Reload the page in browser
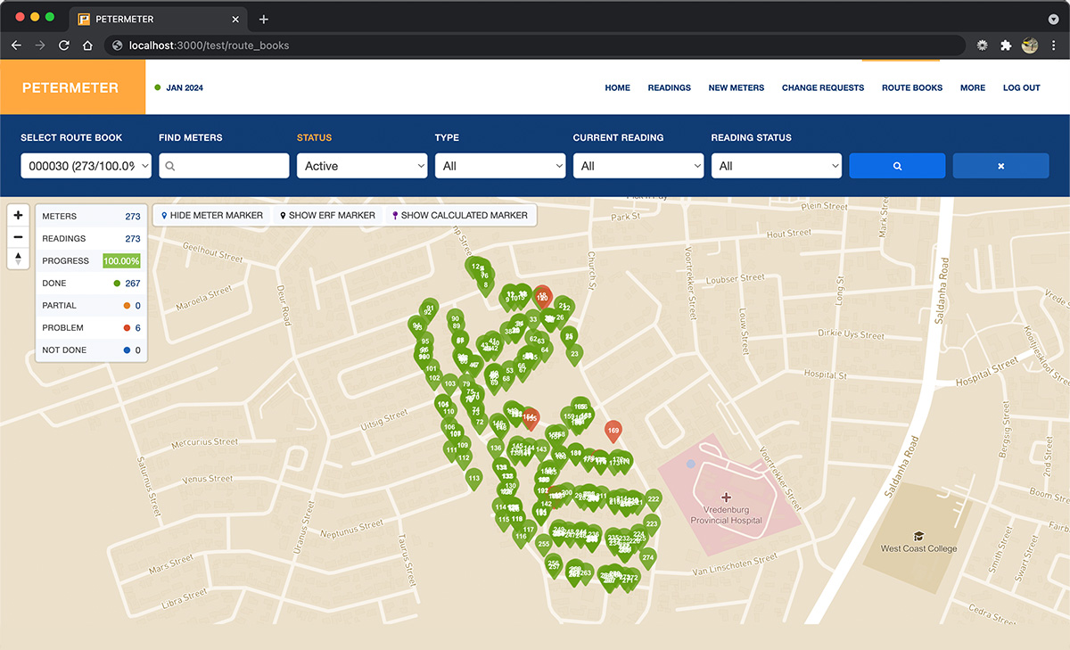 (64, 45)
